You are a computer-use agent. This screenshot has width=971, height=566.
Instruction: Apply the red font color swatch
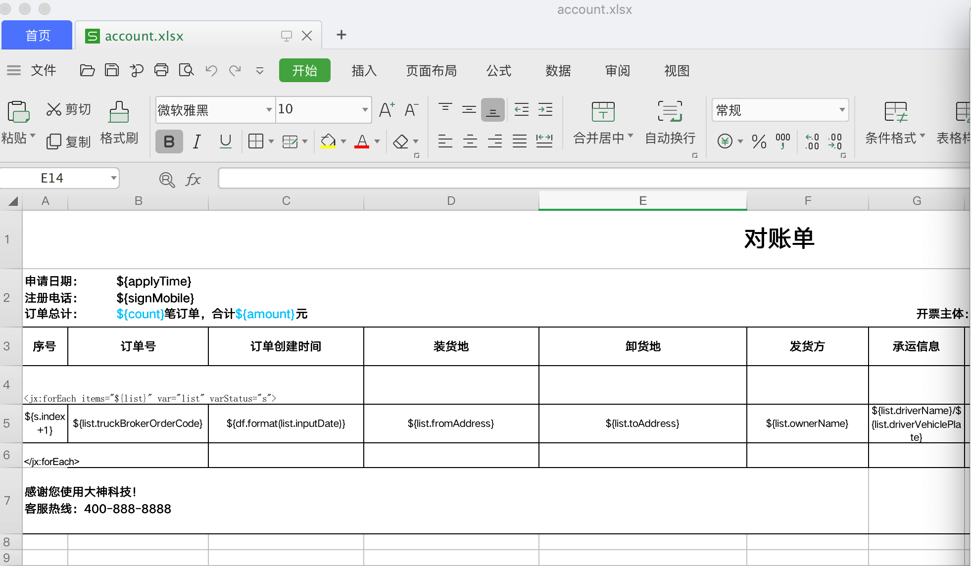(362, 141)
